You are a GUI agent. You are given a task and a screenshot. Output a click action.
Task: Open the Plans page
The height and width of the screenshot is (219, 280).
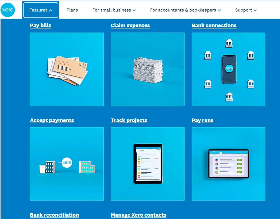72,10
